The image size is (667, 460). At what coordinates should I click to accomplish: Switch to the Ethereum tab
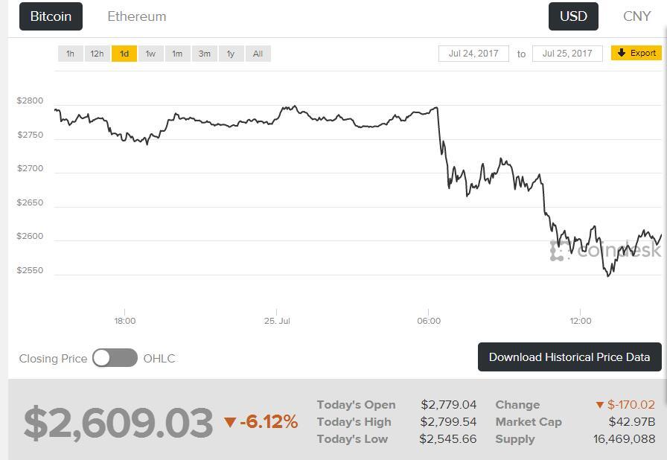tap(137, 16)
